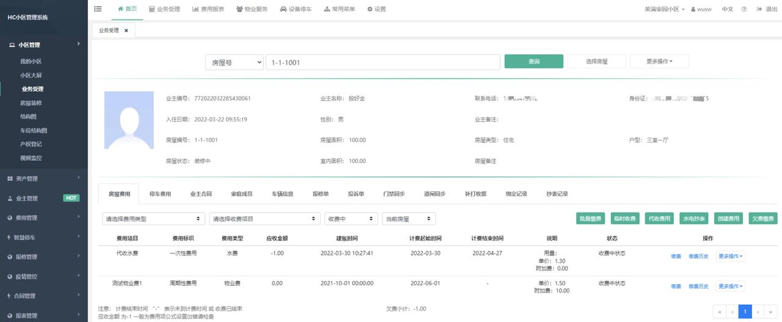Open 业务受理 top menu
The width and height of the screenshot is (782, 322).
click(164, 9)
